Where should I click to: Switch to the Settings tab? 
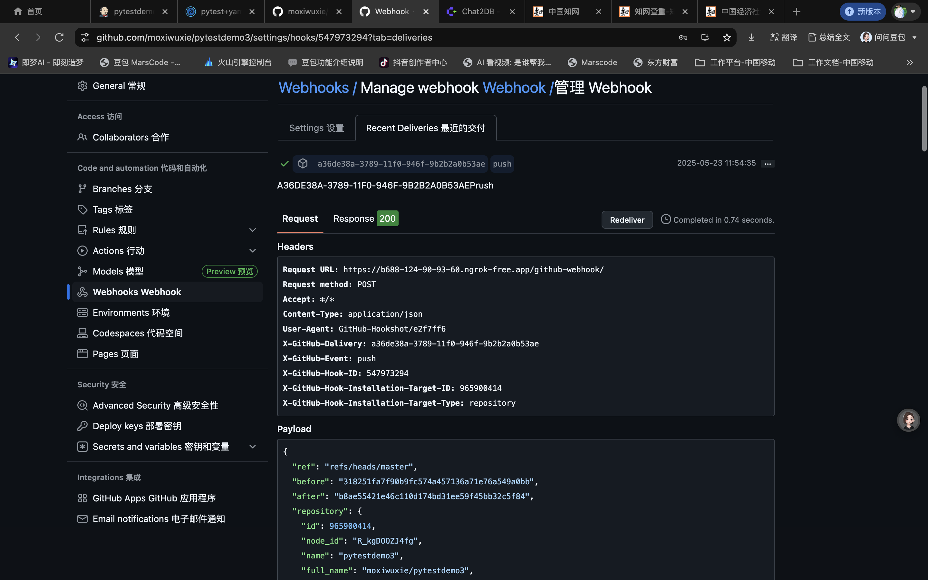316,128
